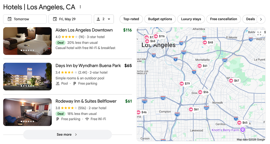Open Days Inn Buena Park building photo
This screenshot has width=270, height=144.
[x=28, y=77]
